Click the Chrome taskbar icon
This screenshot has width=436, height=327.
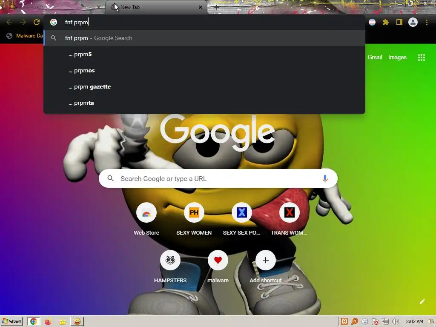[33, 322]
